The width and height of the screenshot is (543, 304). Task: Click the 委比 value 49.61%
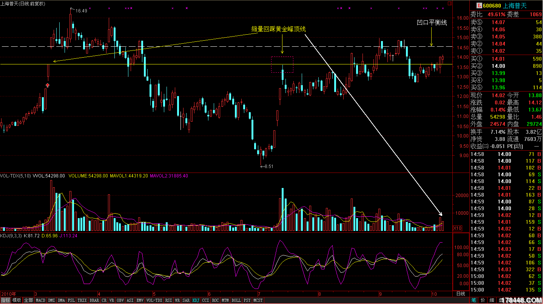pyautogui.click(x=497, y=14)
